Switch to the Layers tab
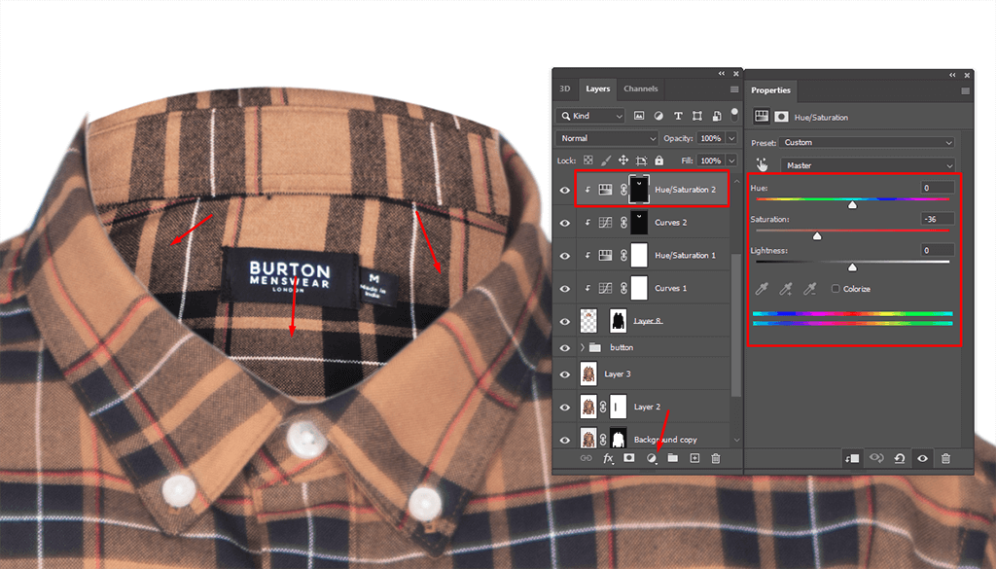 (x=598, y=89)
